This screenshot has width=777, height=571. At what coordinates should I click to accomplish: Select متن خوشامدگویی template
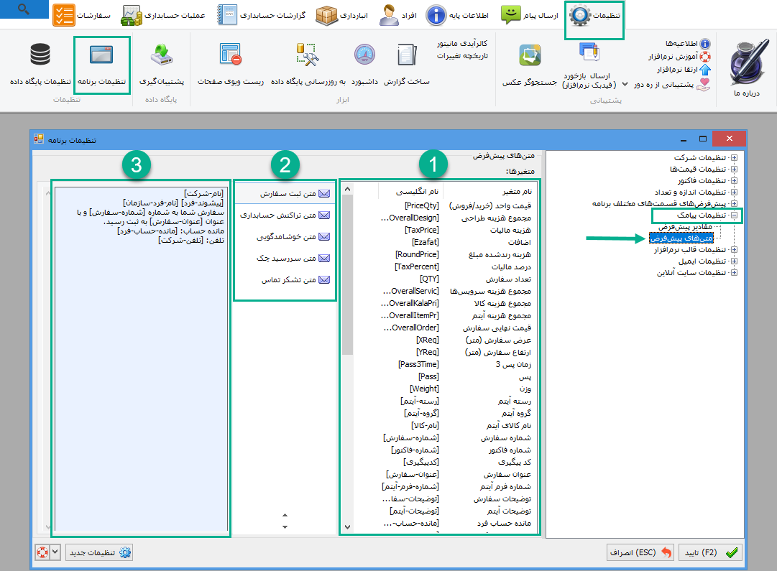tap(285, 237)
